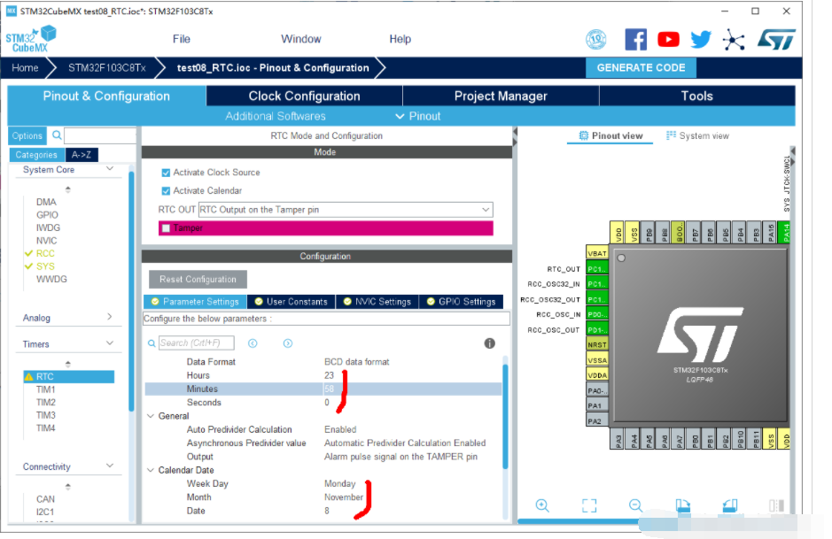The image size is (832, 539).
Task: Open the File menu
Action: point(182,39)
